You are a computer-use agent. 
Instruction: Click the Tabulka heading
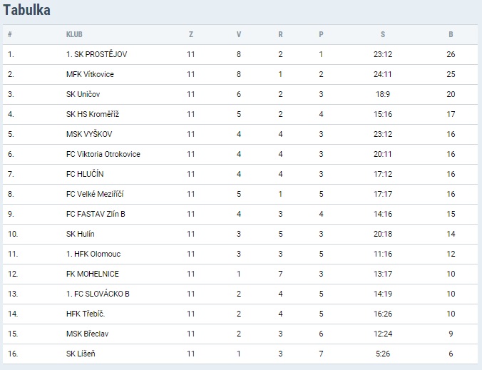tap(27, 11)
